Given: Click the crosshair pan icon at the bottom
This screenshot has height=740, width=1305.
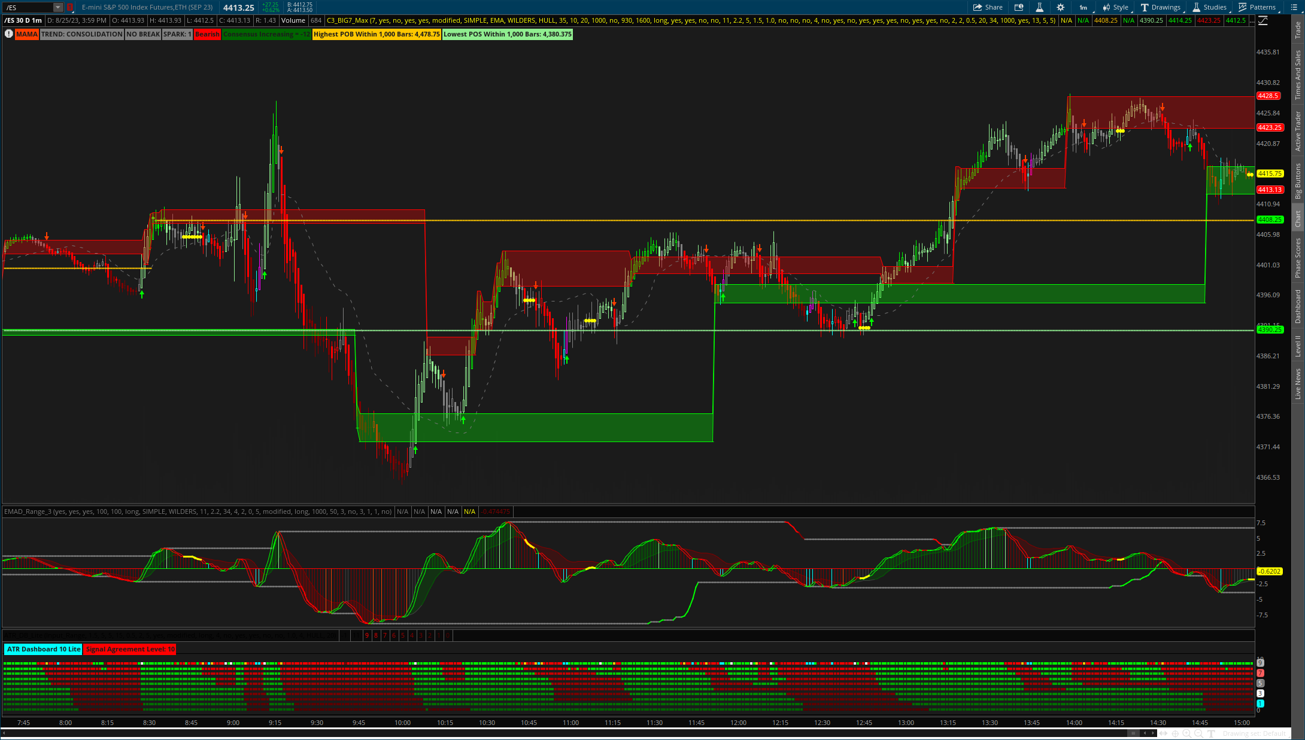Looking at the screenshot, I should click(1175, 733).
